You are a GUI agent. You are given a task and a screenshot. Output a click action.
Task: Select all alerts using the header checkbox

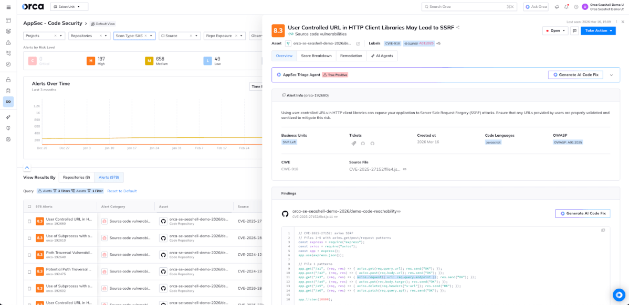30,206
